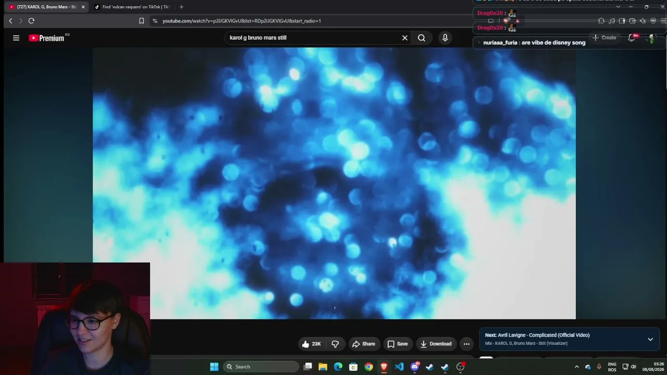Show hidden system tray icons
Screen dimensions: 667x375
coord(577,367)
